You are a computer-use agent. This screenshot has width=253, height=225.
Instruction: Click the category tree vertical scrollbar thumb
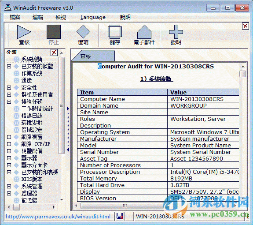pyautogui.click(x=62, y=105)
